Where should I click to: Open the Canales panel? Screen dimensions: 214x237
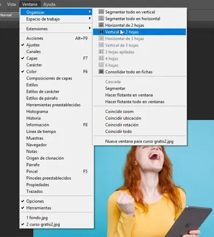coord(56,52)
